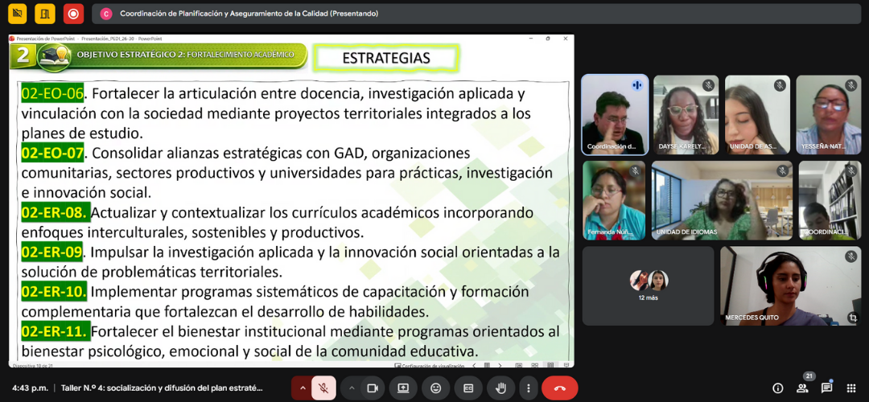Show the participants list panel
The width and height of the screenshot is (869, 402).
(802, 388)
